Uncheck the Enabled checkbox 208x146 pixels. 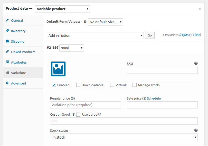point(54,85)
